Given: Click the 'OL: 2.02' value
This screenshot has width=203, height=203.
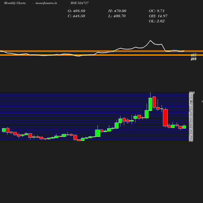Looking at the screenshot, I should coord(157,21).
